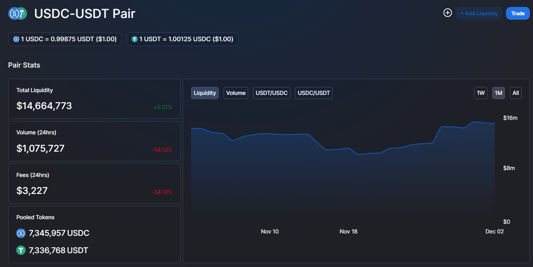This screenshot has height=267, width=533.
Task: Click the $14,664,773 total liquidity value
Action: pos(44,106)
